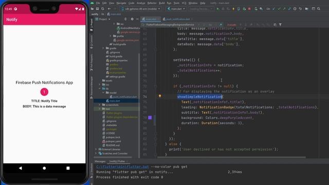The width and height of the screenshot is (329, 185).
Task: Click the green rerun/attach circular icon
Action: (244, 9)
